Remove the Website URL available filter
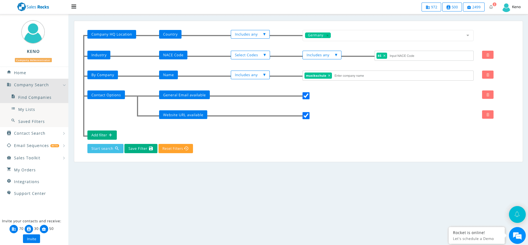The width and height of the screenshot is (528, 245). tap(487, 115)
